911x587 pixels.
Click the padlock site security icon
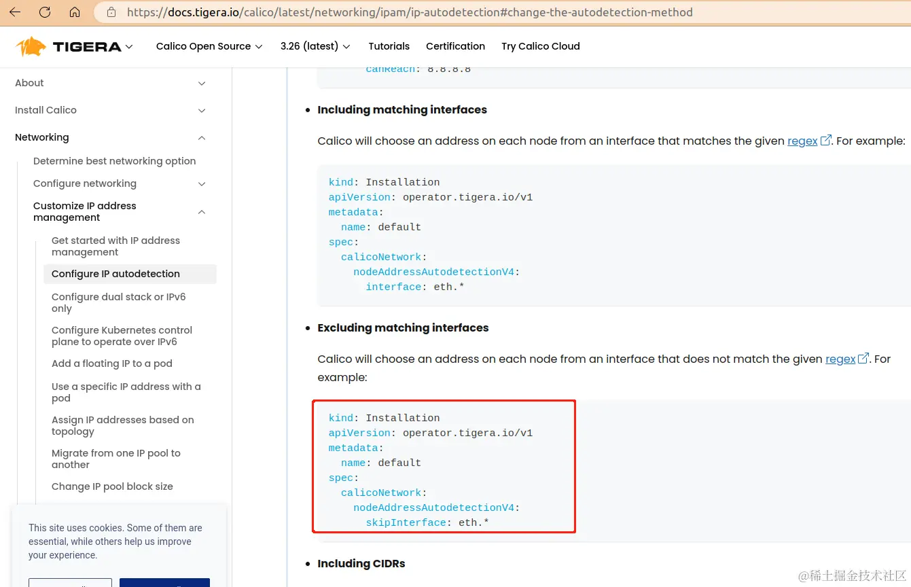click(x=111, y=12)
